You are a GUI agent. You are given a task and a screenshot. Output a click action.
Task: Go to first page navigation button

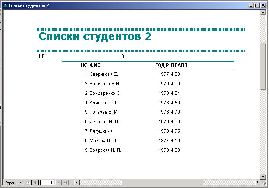click(x=28, y=183)
